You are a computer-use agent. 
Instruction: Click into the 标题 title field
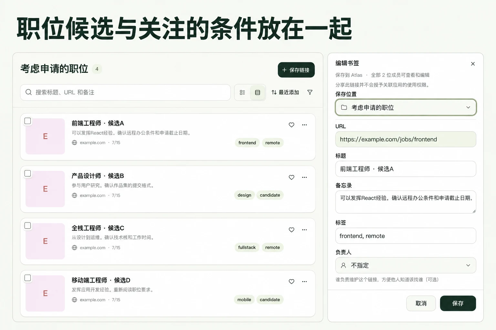[x=406, y=169]
